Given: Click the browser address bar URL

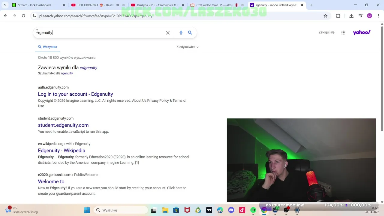Looking at the screenshot, I should pos(96,16).
